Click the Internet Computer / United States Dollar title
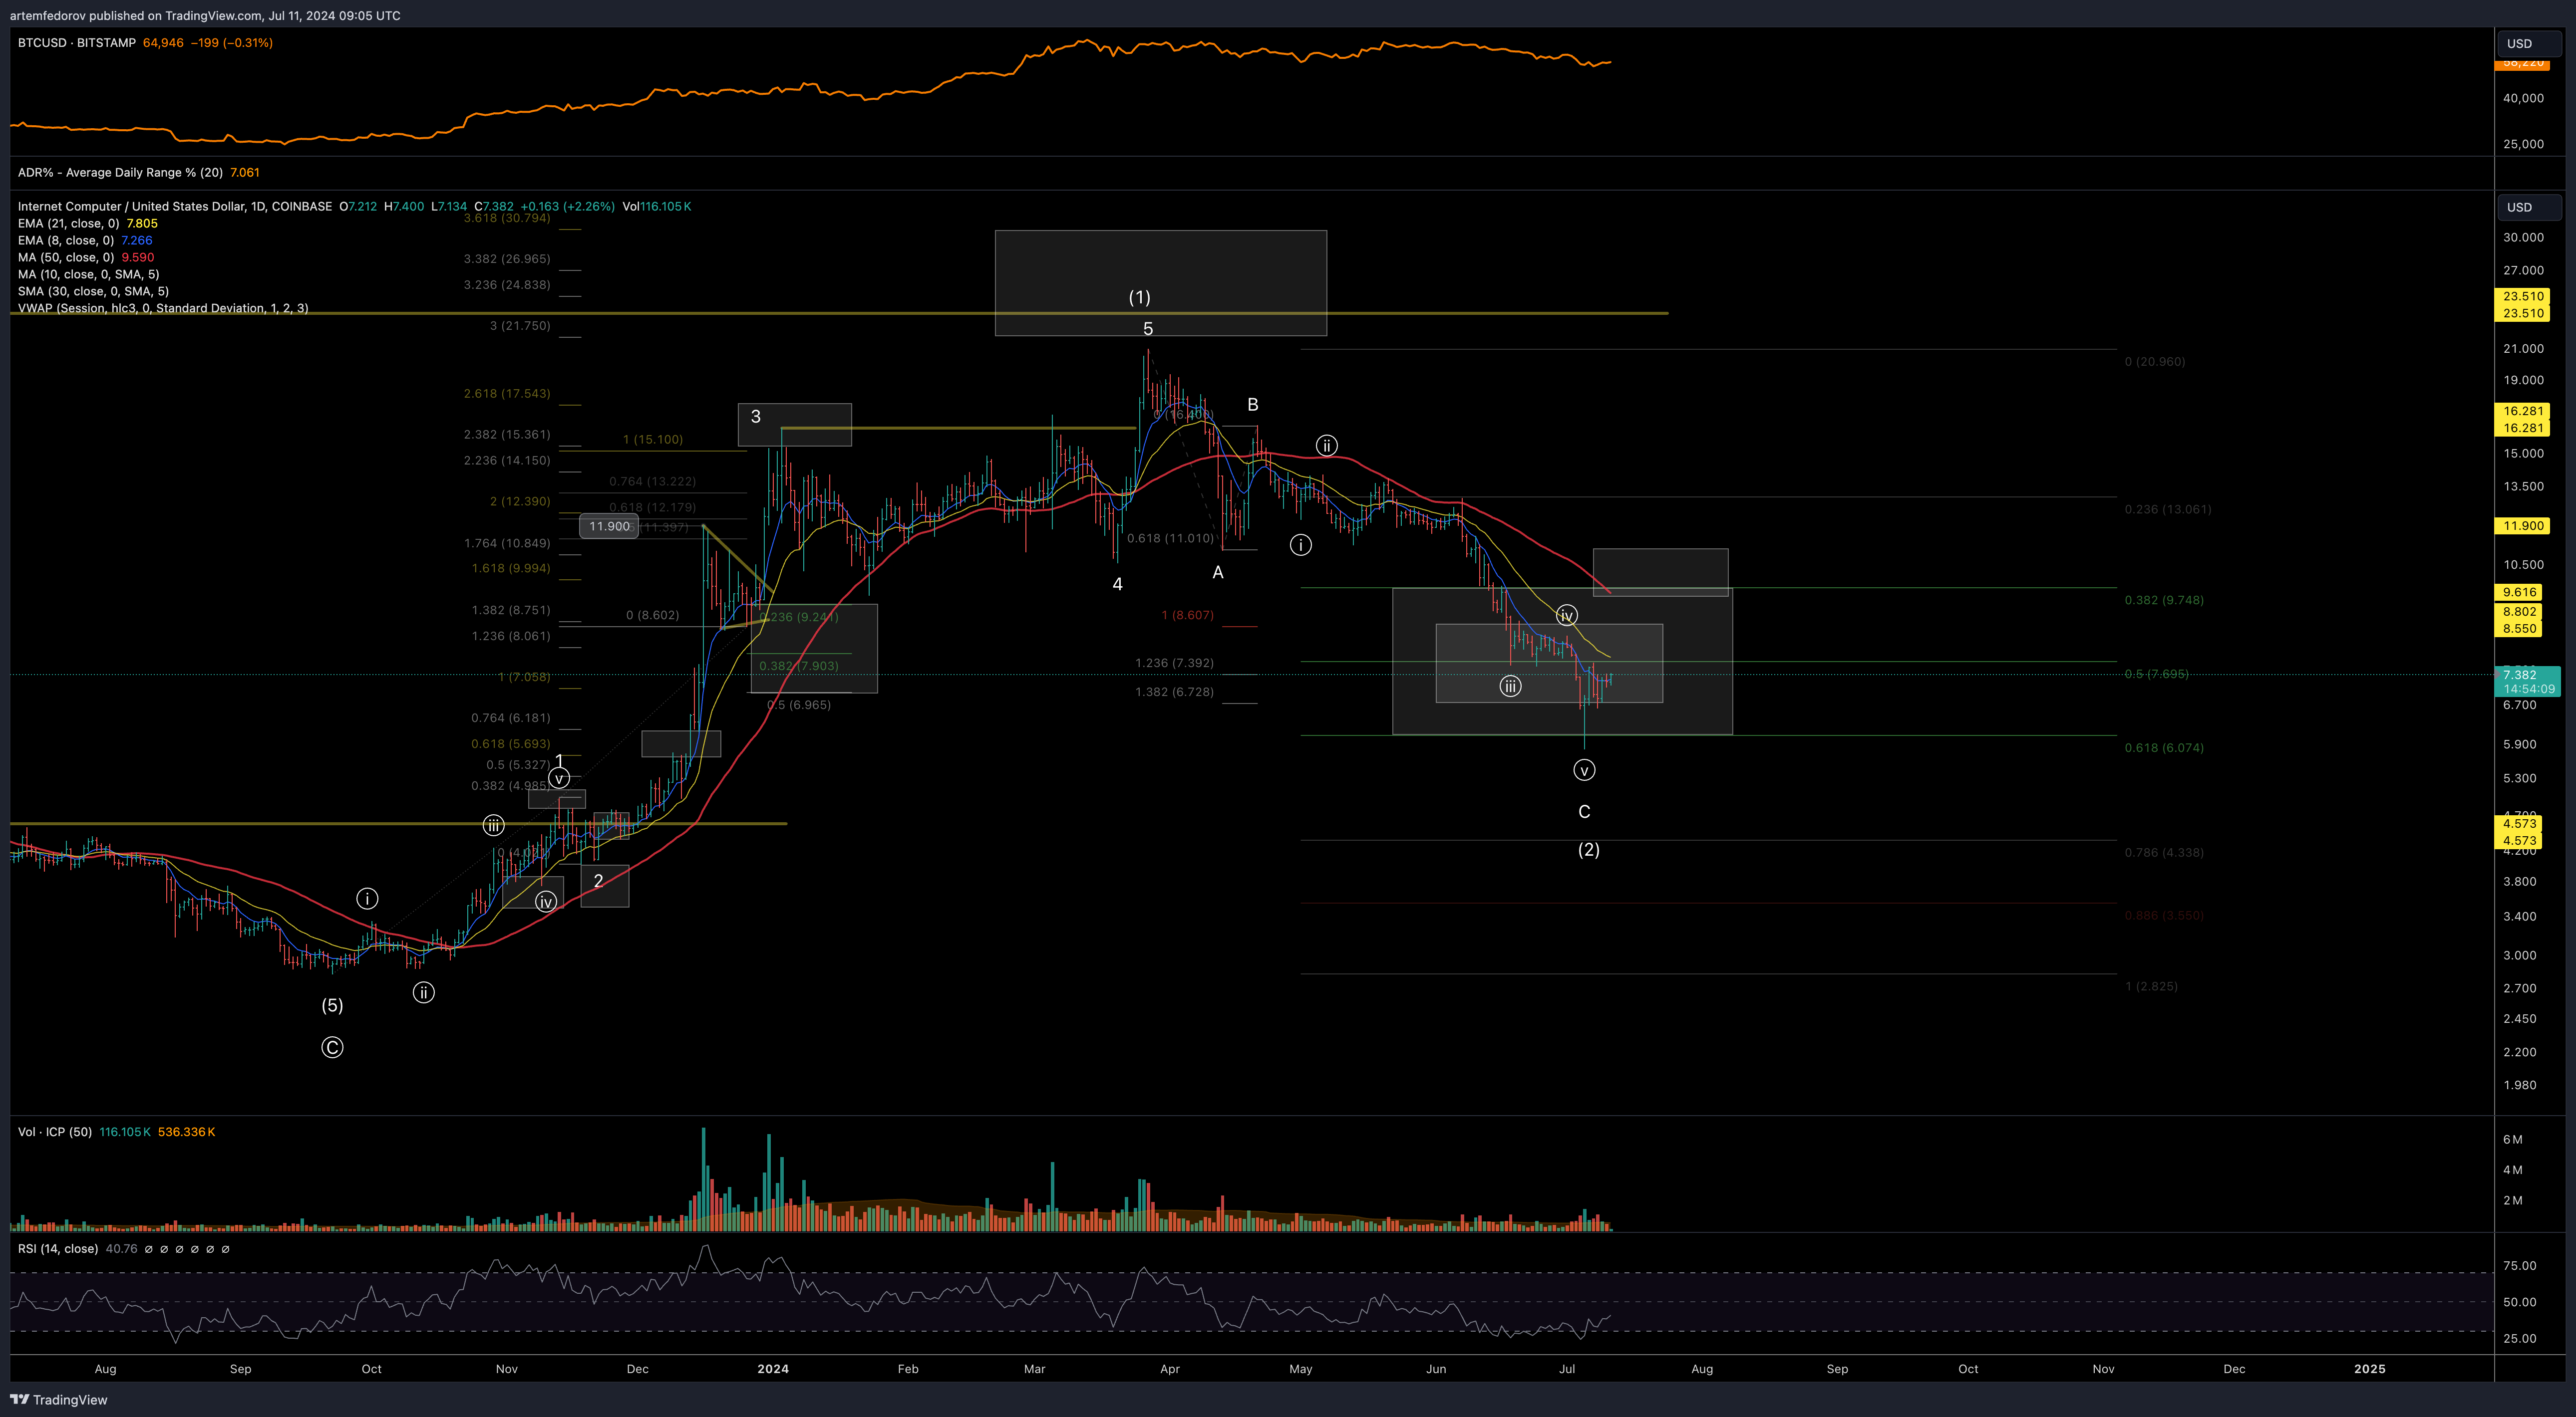This screenshot has width=2576, height=1417. click(x=175, y=207)
